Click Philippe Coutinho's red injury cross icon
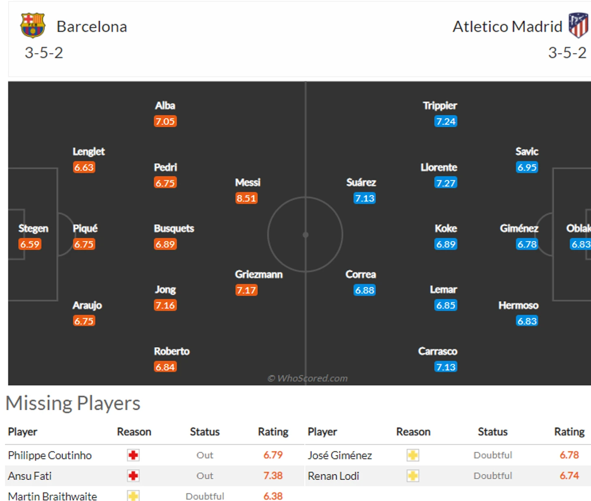Image resolution: width=591 pixels, height=501 pixels. coord(133,455)
